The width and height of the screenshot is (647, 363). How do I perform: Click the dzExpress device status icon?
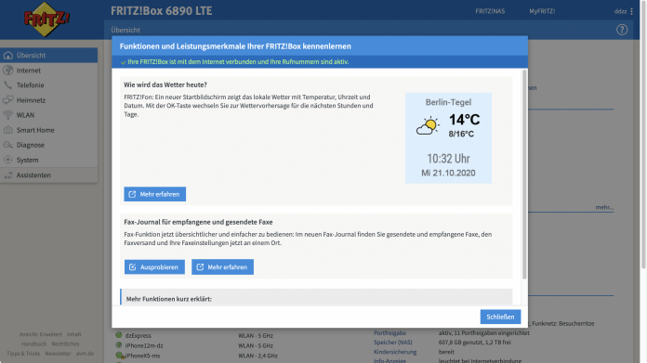pos(119,335)
